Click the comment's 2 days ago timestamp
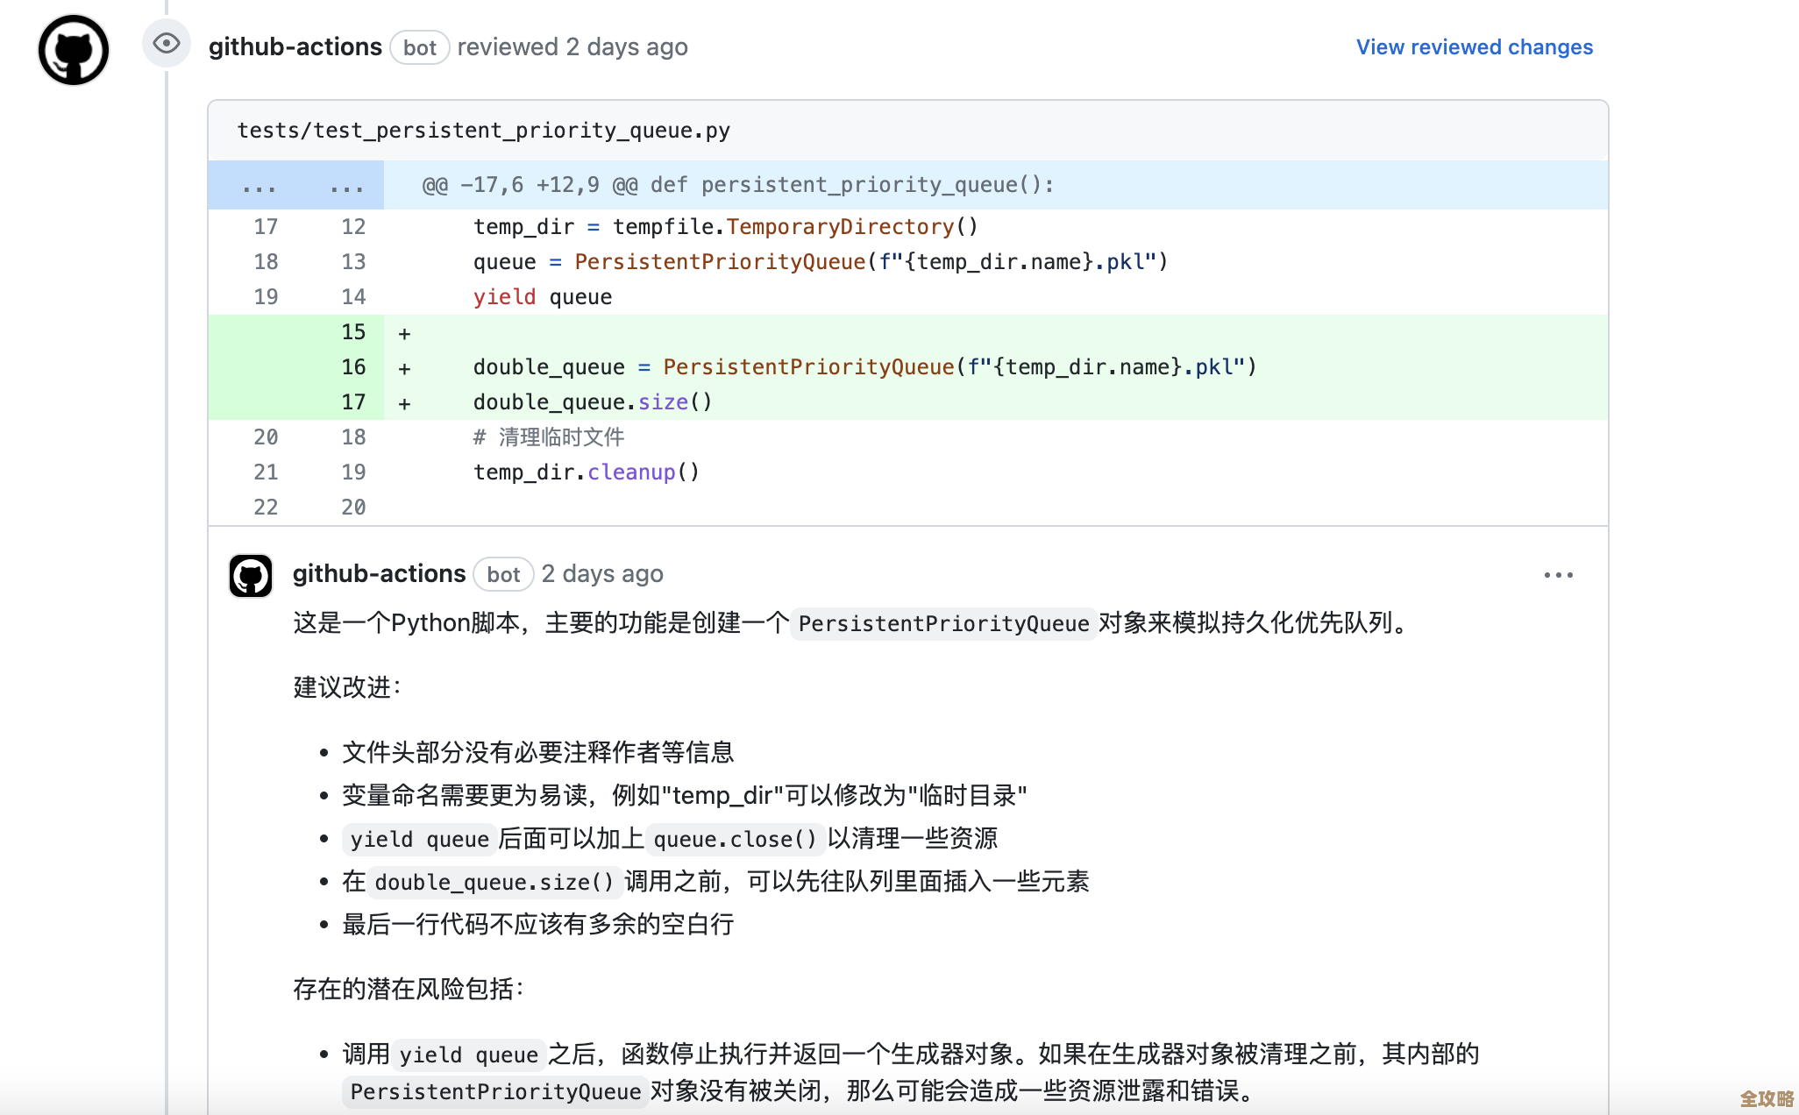 pos(602,574)
